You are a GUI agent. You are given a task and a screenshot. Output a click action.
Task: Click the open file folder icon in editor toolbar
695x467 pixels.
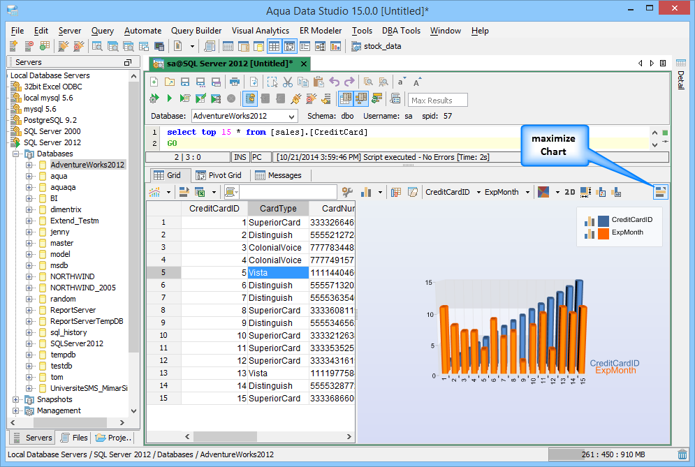click(x=169, y=82)
